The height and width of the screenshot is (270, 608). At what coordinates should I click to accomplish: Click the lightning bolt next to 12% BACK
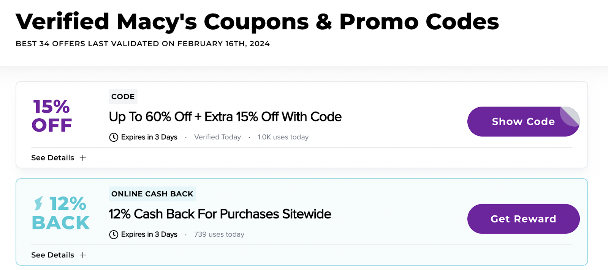[38, 204]
